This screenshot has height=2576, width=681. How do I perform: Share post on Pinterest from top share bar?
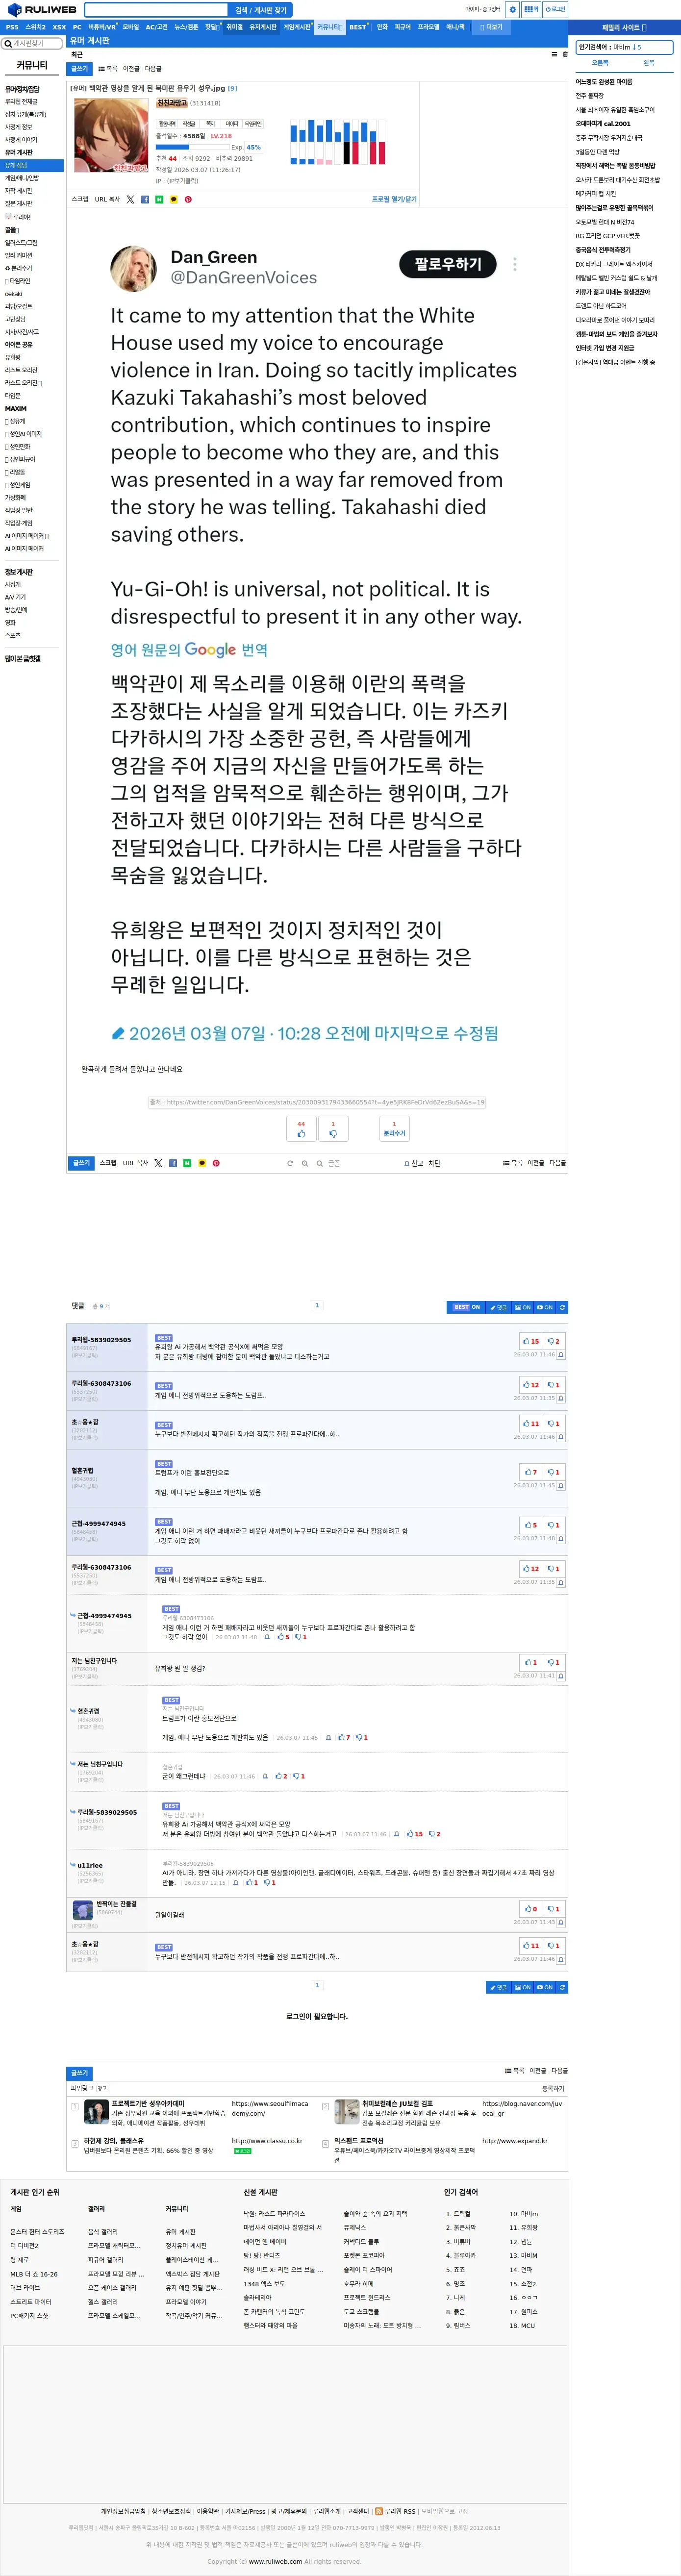pos(188,199)
